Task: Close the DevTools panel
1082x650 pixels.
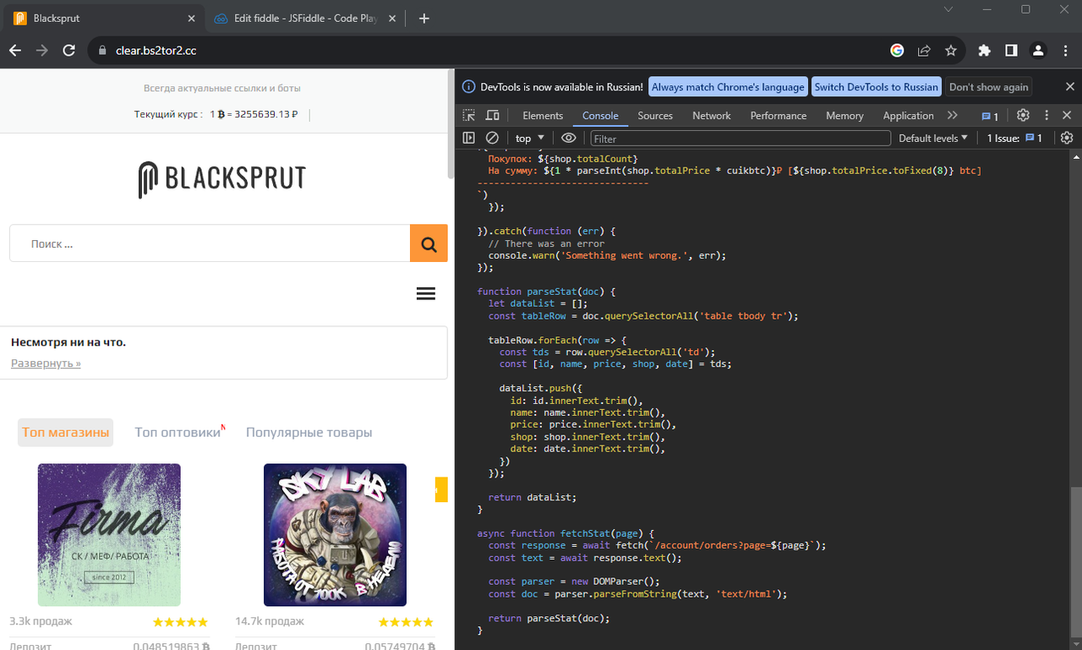Action: [x=1067, y=116]
